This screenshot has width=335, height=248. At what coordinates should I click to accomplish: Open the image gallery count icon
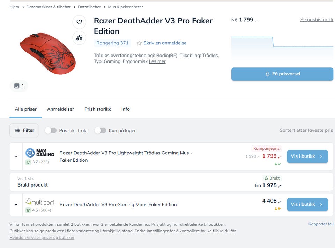[19, 86]
